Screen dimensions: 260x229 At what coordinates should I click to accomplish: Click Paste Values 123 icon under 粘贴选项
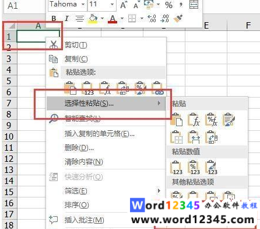tap(87, 88)
